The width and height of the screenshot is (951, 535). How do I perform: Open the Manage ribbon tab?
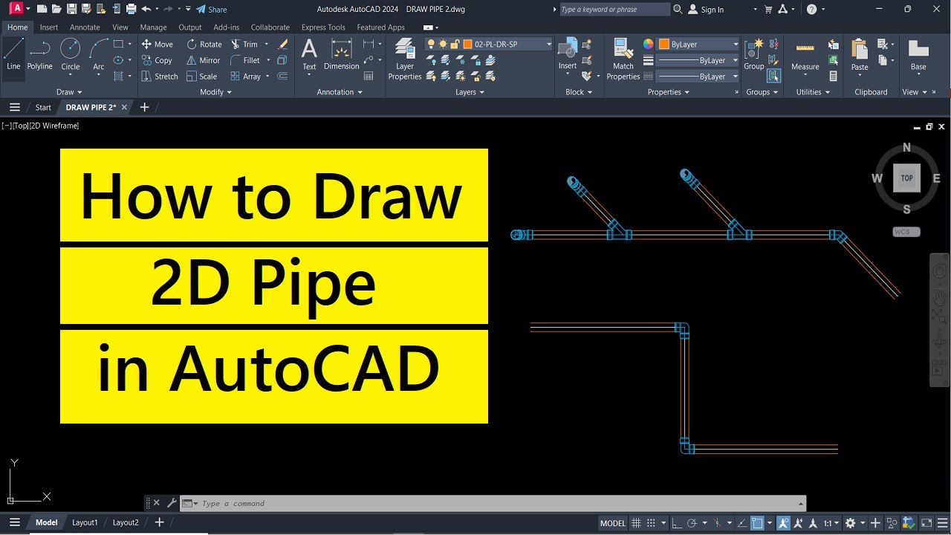(x=153, y=27)
